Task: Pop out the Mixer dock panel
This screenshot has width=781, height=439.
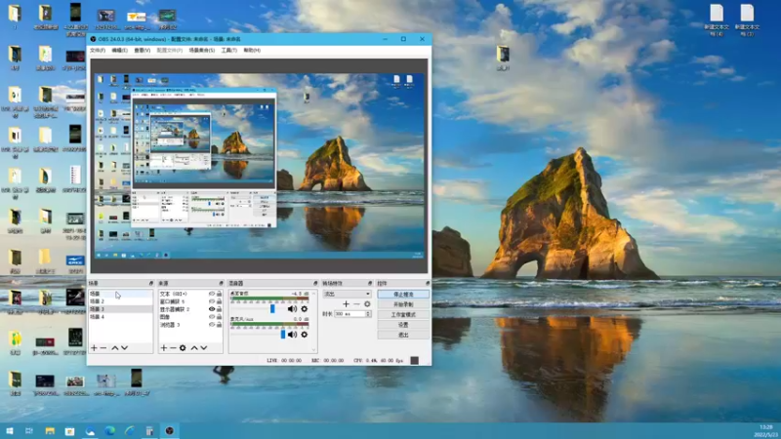Action: click(315, 283)
